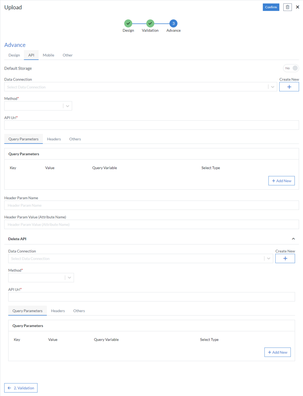The width and height of the screenshot is (303, 396).
Task: Select the Advance step 3 circle
Action: coord(173,24)
